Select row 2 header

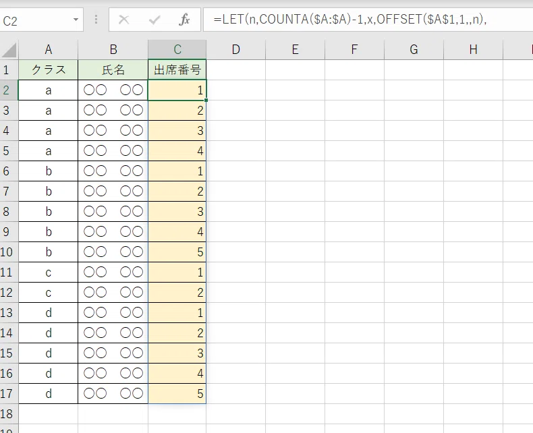point(9,90)
